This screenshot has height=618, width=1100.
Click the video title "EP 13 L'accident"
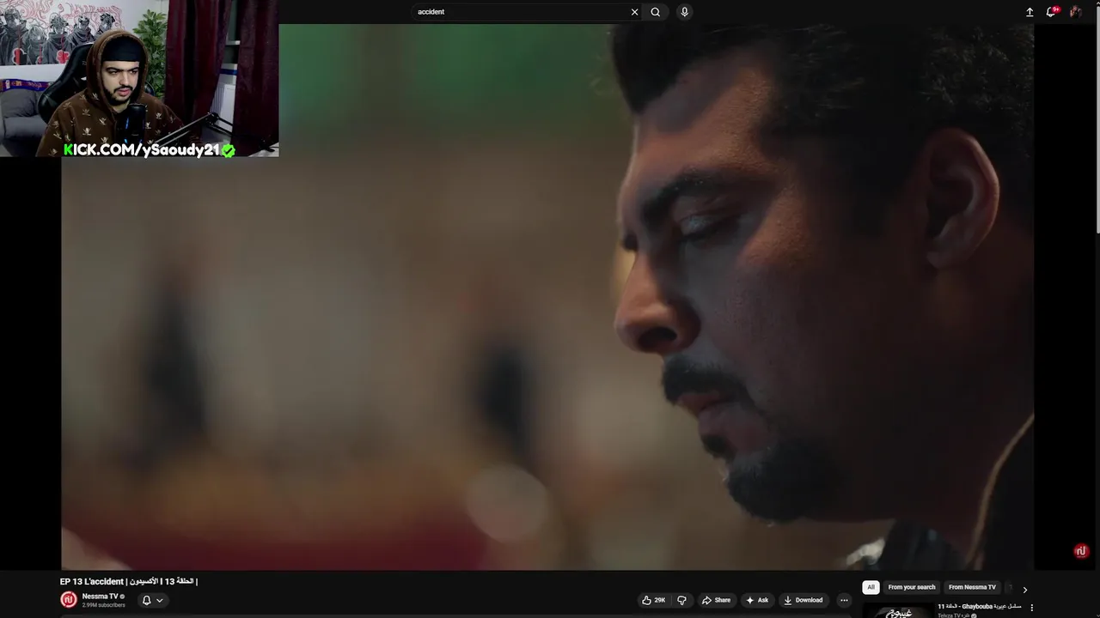(x=129, y=582)
